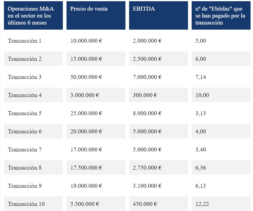Click the 'Operaciones M&A' column header
253x211 pixels.
click(33, 15)
